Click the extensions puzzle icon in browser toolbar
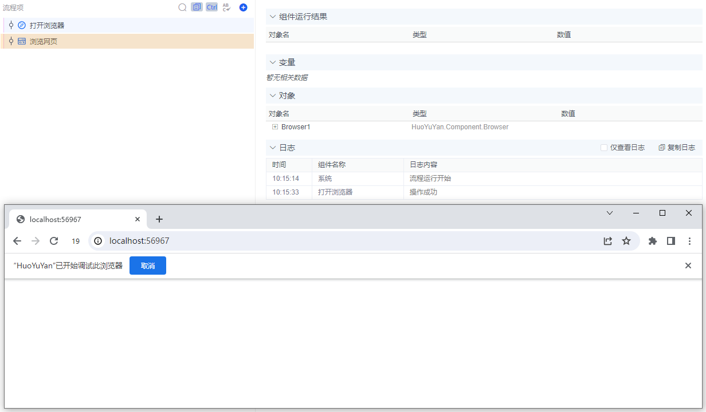Screen dimensions: 706x412 pos(653,241)
